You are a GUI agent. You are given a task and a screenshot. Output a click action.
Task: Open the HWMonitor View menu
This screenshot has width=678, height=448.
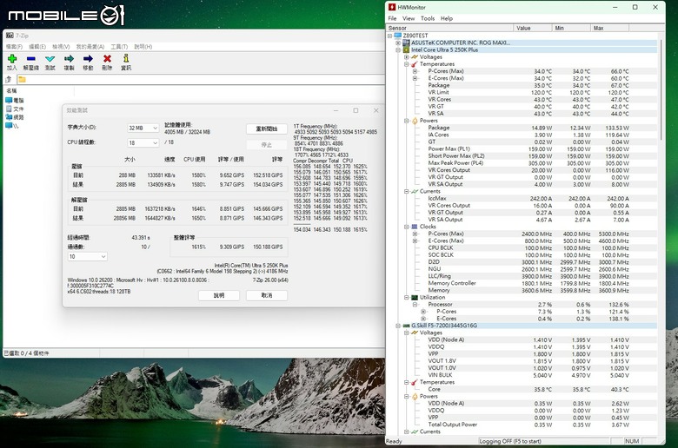tap(409, 18)
